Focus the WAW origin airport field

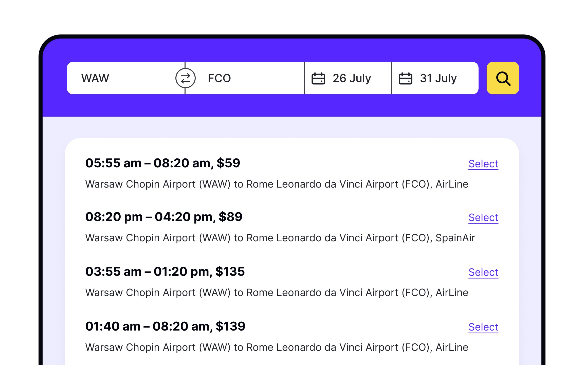click(x=122, y=78)
